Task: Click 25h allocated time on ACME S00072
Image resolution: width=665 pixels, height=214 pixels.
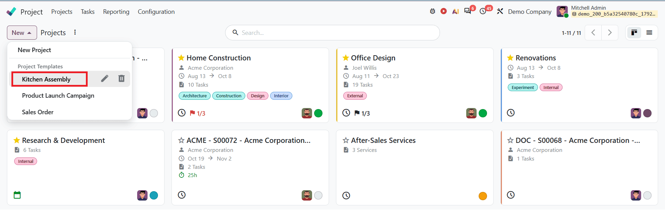Action: coord(192,175)
